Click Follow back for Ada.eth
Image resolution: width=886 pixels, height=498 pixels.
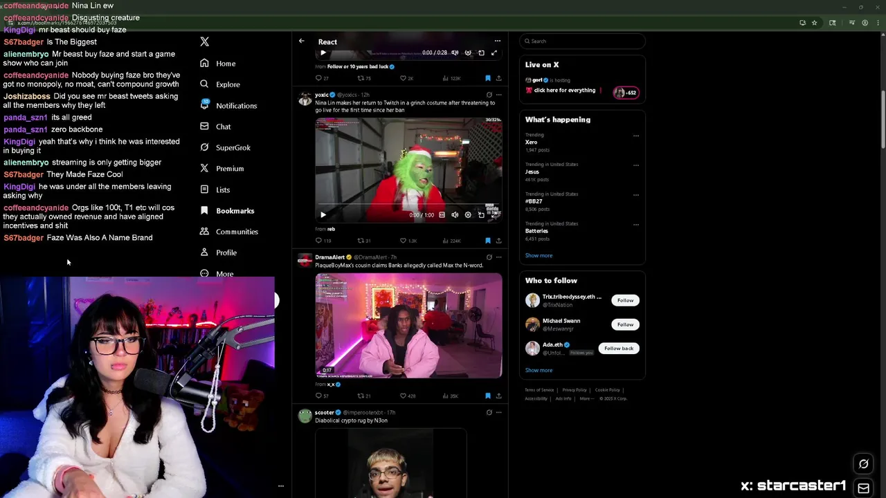[x=619, y=349]
